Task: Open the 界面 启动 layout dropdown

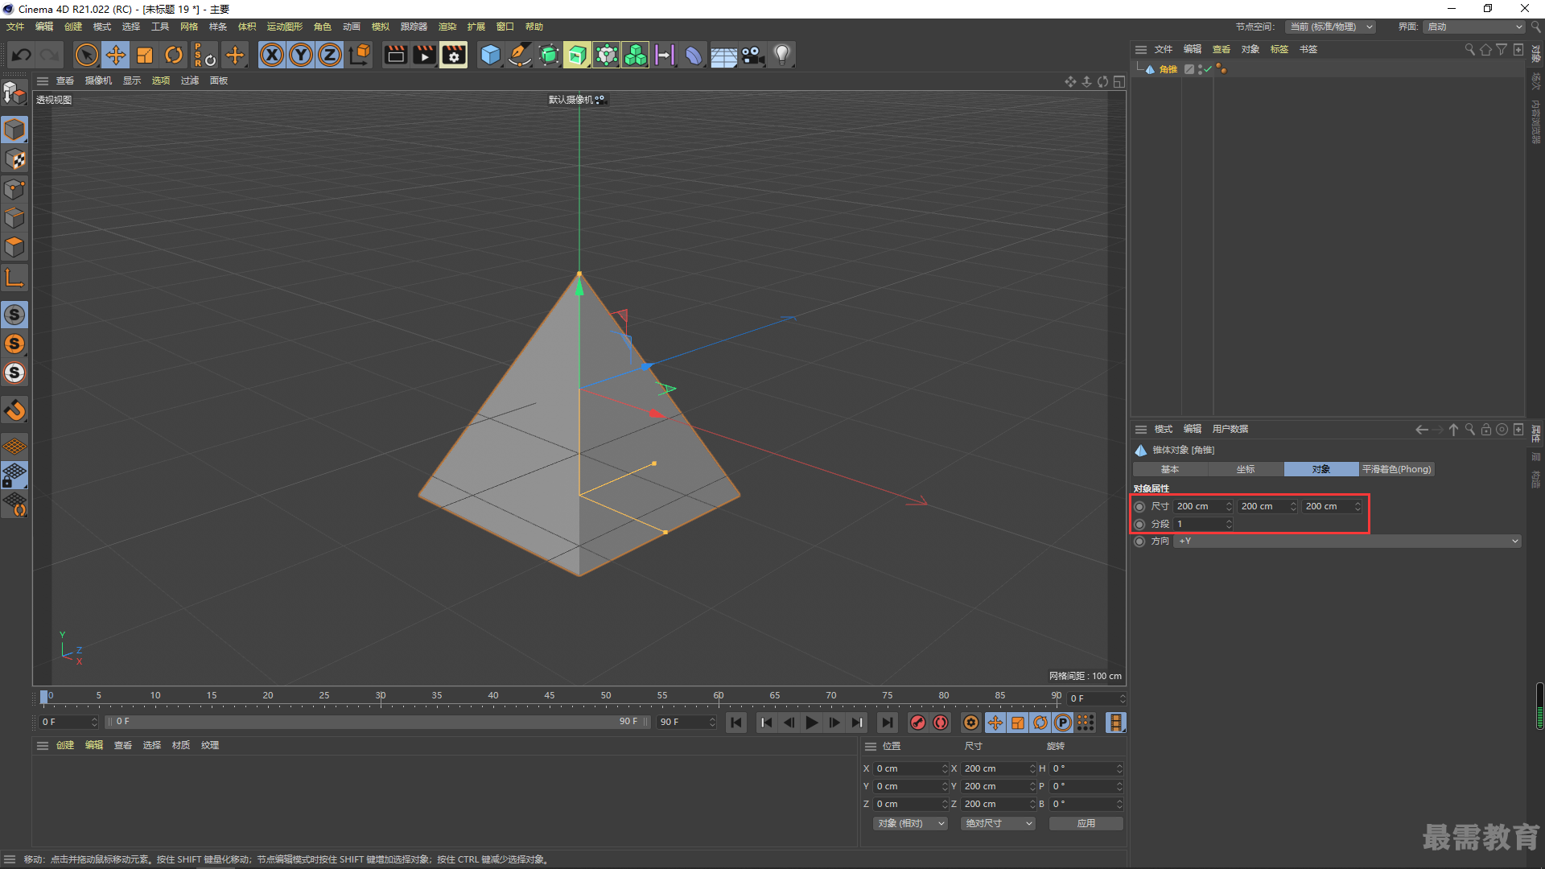Action: [1475, 27]
